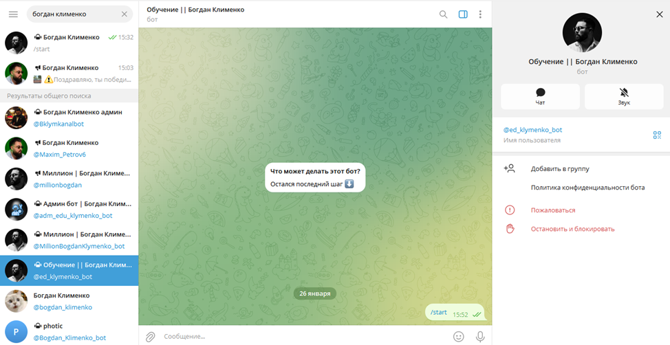Show the QR code for this bot

(x=657, y=135)
